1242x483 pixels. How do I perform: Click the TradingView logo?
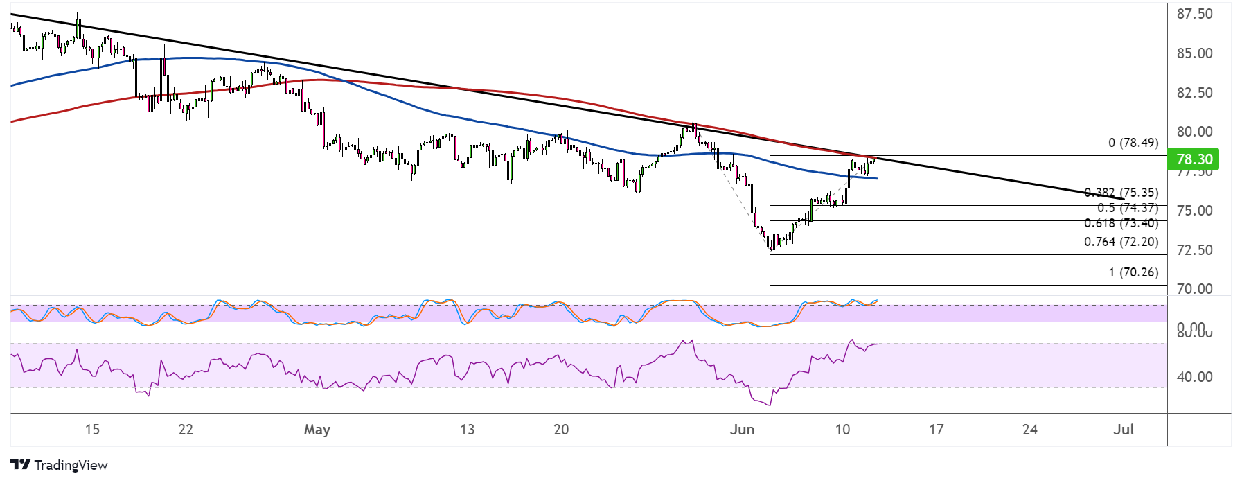[60, 465]
